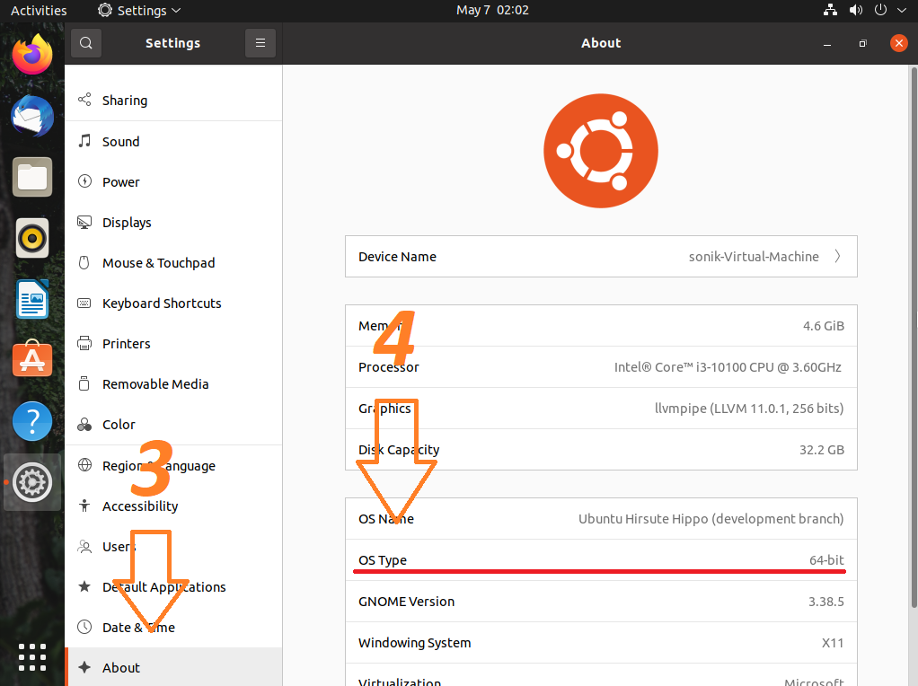Expand the Device Name row chevron
Viewport: 918px width, 686px height.
pyautogui.click(x=837, y=257)
